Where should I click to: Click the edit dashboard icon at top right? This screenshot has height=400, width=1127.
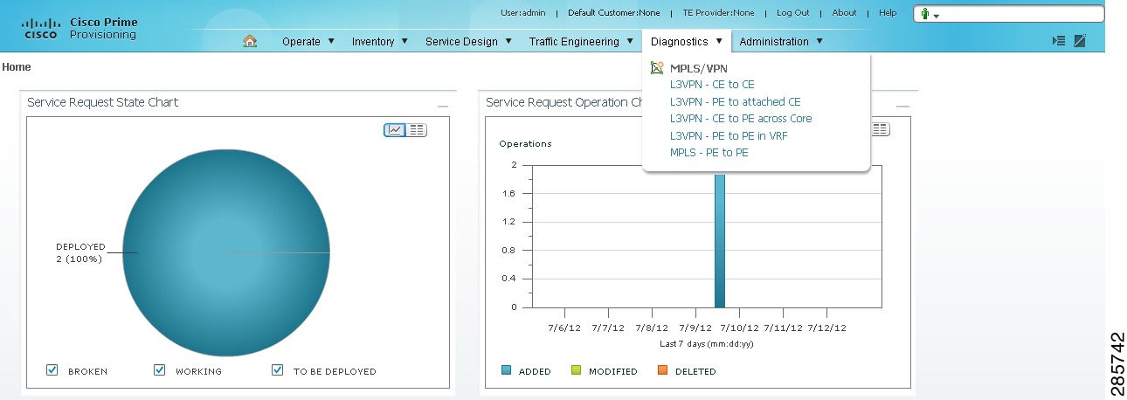[x=1080, y=41]
